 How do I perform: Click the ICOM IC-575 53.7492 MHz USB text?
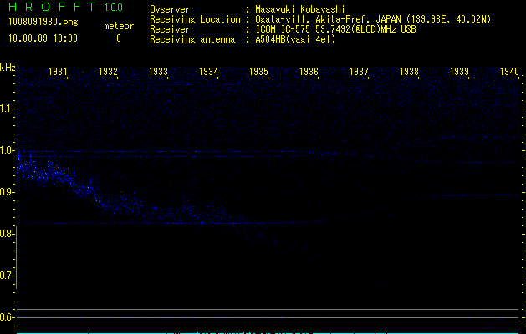(335, 29)
